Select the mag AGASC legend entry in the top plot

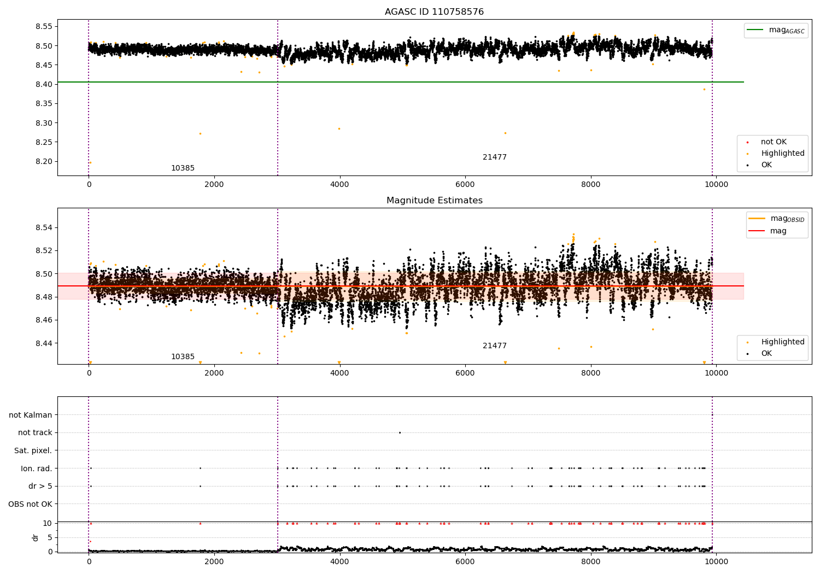pyautogui.click(x=776, y=30)
